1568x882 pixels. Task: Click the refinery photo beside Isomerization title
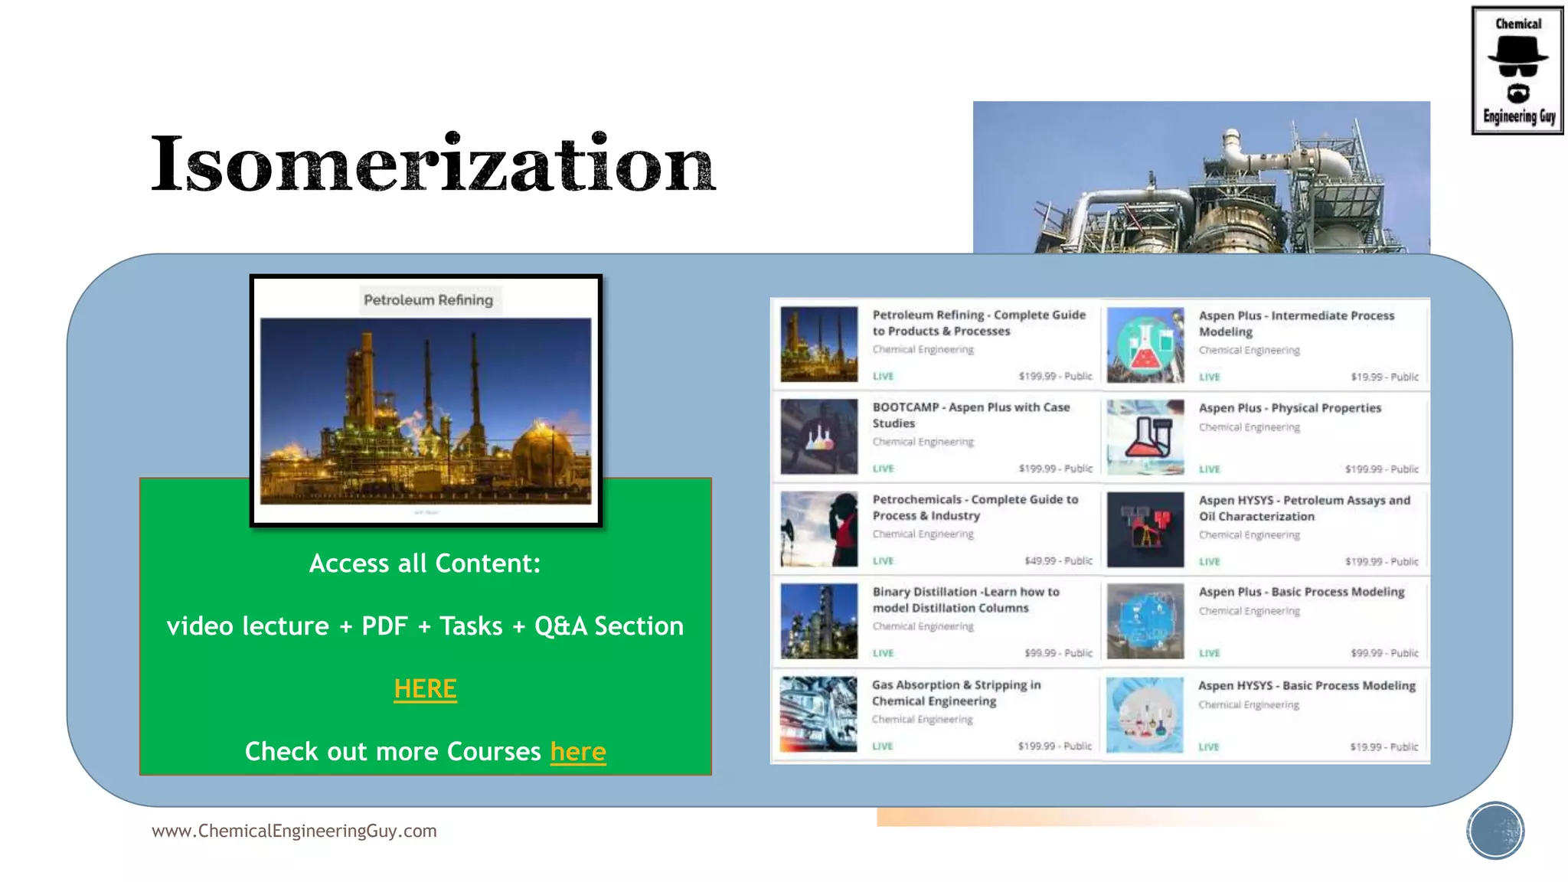click(1200, 178)
